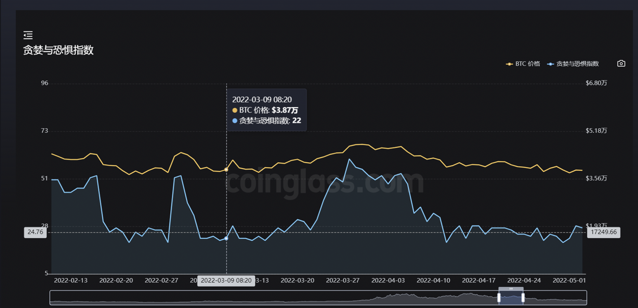Click the camera screenshot icon
The width and height of the screenshot is (638, 308).
(621, 63)
